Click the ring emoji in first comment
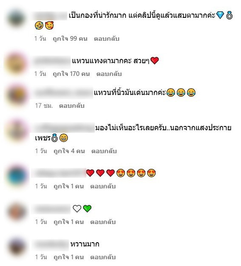 click(x=230, y=15)
